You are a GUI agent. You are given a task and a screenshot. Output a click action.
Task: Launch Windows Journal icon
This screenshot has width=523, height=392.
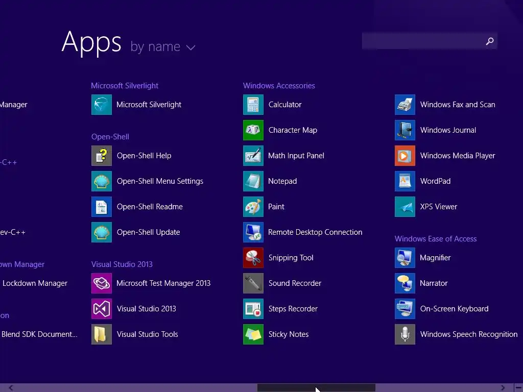click(405, 130)
